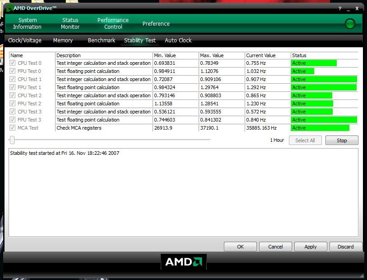Toggle the MCA Test checkbox
The image size is (367, 280).
12,128
